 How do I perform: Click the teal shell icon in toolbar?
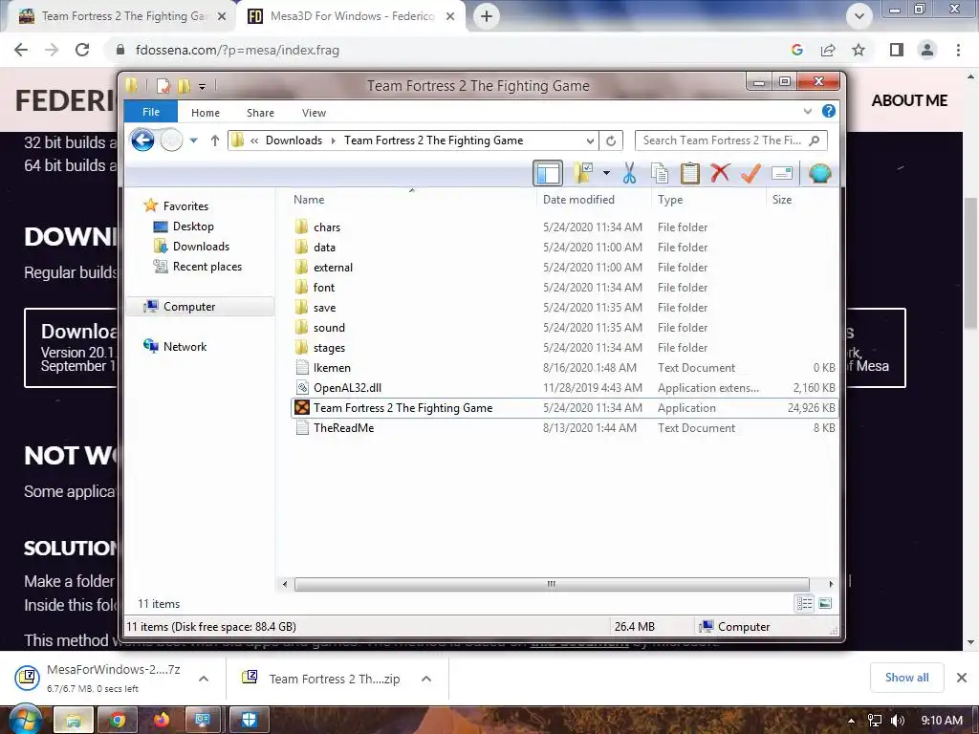click(819, 174)
